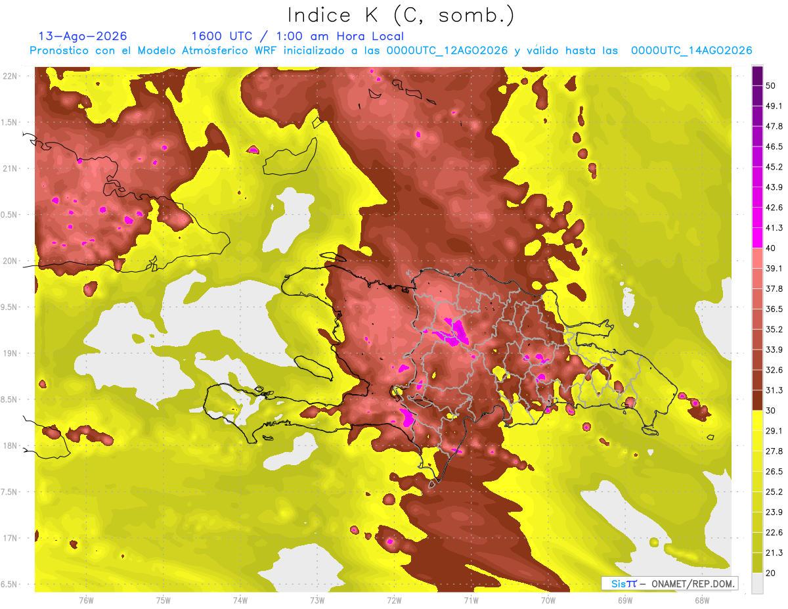
Task: Click the '17N' latitude label
Action: 11,538
